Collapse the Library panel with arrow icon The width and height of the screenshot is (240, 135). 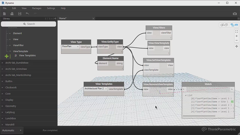point(55,19)
